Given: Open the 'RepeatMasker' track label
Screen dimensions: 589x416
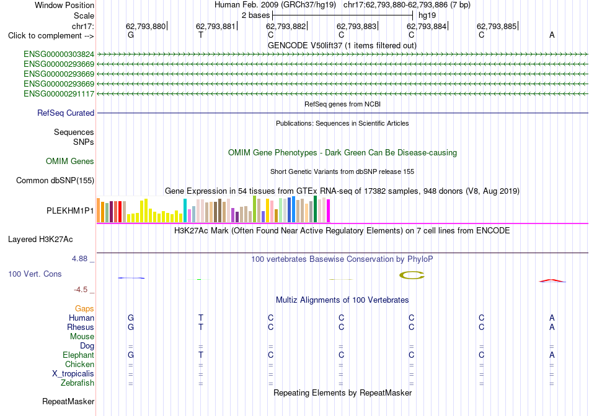Looking at the screenshot, I should click(x=68, y=401).
